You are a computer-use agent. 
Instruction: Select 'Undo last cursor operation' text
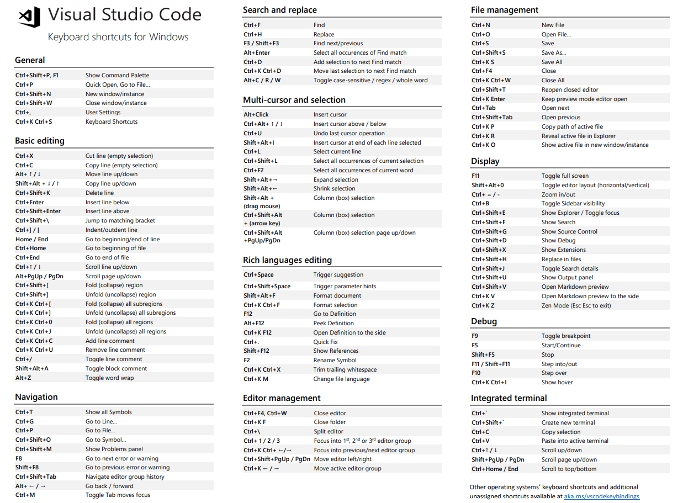349,133
